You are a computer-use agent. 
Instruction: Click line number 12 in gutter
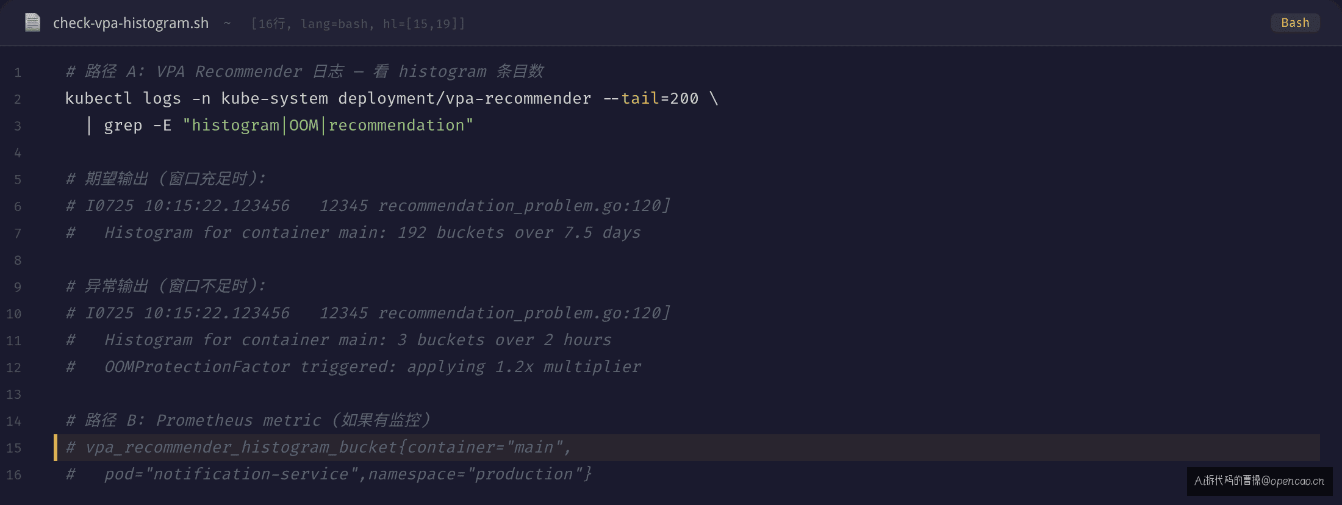13,368
